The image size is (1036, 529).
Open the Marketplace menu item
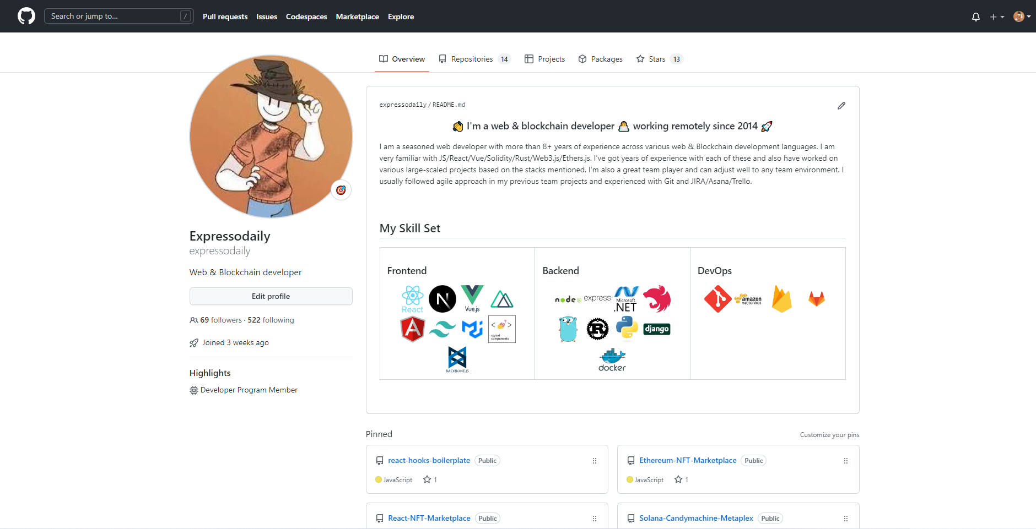tap(357, 17)
